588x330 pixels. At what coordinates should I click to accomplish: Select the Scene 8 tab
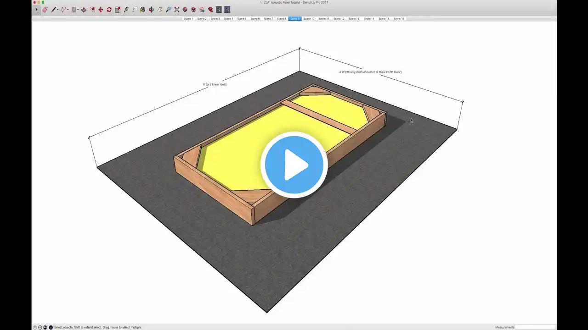[282, 19]
